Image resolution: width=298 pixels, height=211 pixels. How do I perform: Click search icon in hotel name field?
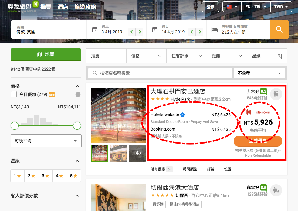[x=95, y=73]
